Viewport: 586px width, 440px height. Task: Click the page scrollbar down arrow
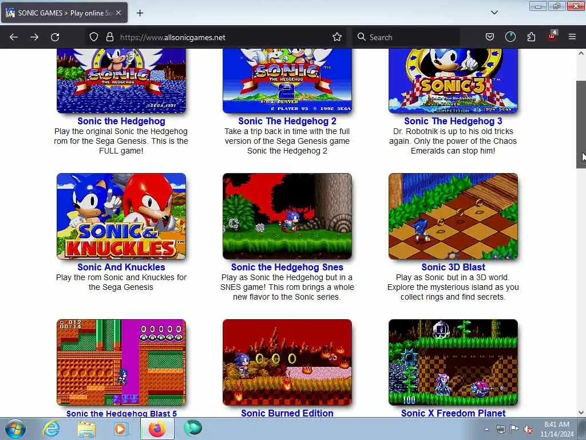(581, 412)
